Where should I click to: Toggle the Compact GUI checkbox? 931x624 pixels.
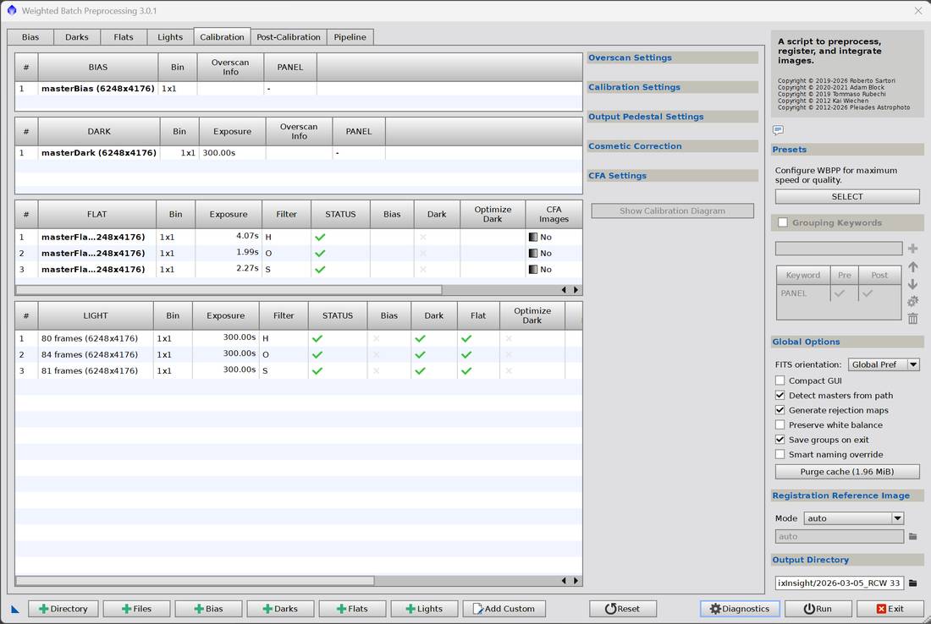pyautogui.click(x=780, y=380)
